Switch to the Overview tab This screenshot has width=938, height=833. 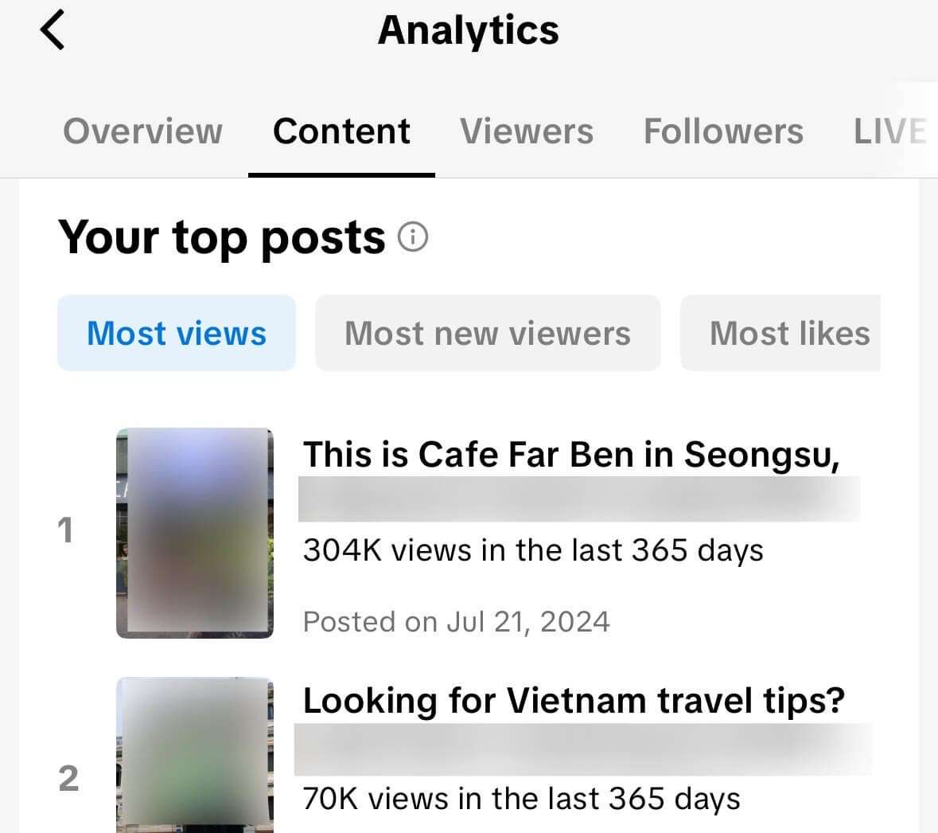(x=143, y=131)
